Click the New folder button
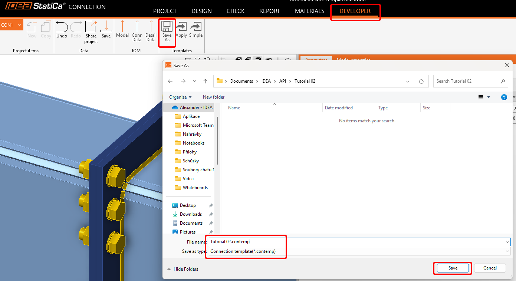516x281 pixels. (214, 97)
